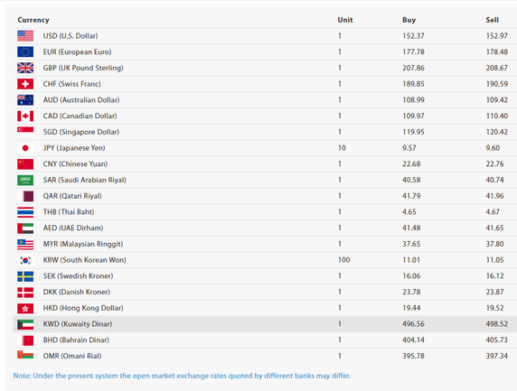The width and height of the screenshot is (517, 391).
Task: Click the Canadian flag icon
Action: [25, 116]
